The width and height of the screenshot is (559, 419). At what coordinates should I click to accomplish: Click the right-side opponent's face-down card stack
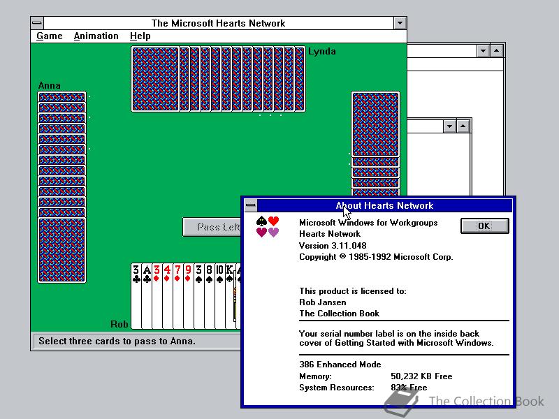click(375, 144)
